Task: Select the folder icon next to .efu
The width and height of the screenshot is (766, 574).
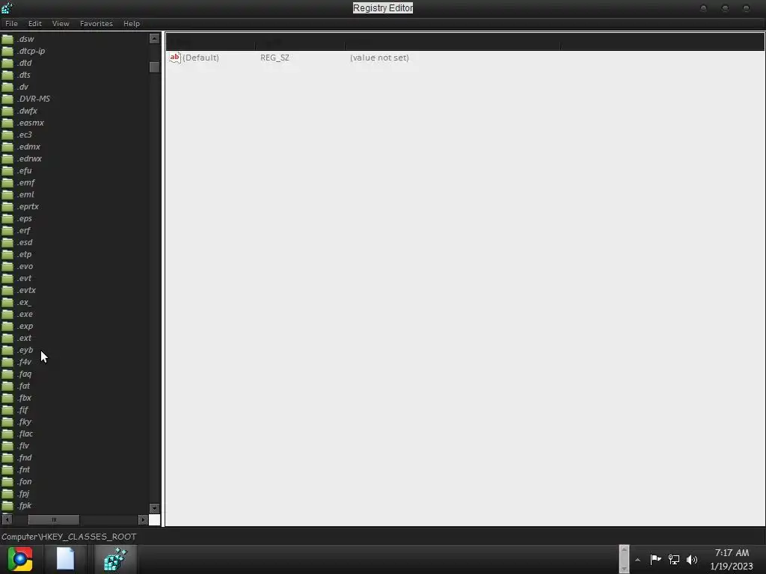Action: click(7, 170)
